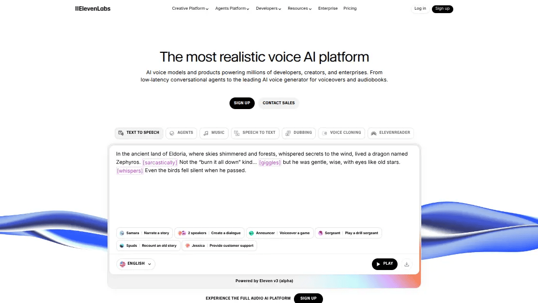Image resolution: width=538 pixels, height=303 pixels.
Task: Select the ElevenReader icon
Action: (374, 133)
